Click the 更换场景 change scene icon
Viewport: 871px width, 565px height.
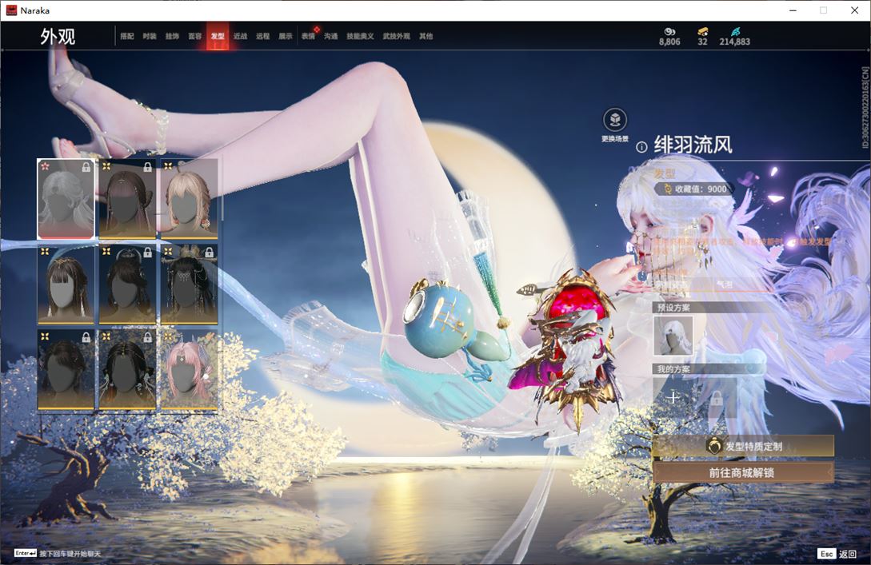pyautogui.click(x=615, y=120)
